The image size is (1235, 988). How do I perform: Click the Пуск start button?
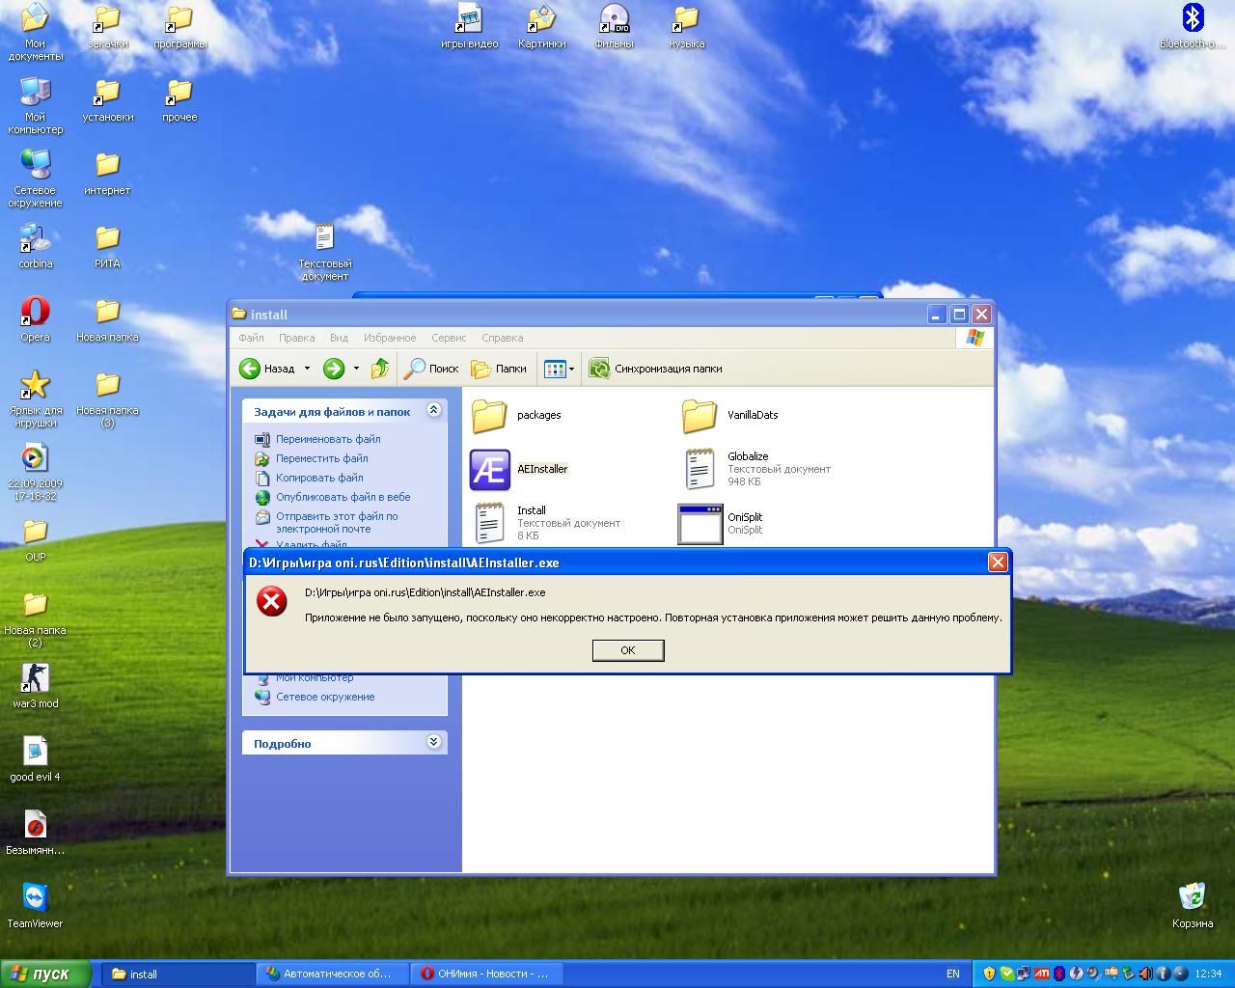point(45,974)
